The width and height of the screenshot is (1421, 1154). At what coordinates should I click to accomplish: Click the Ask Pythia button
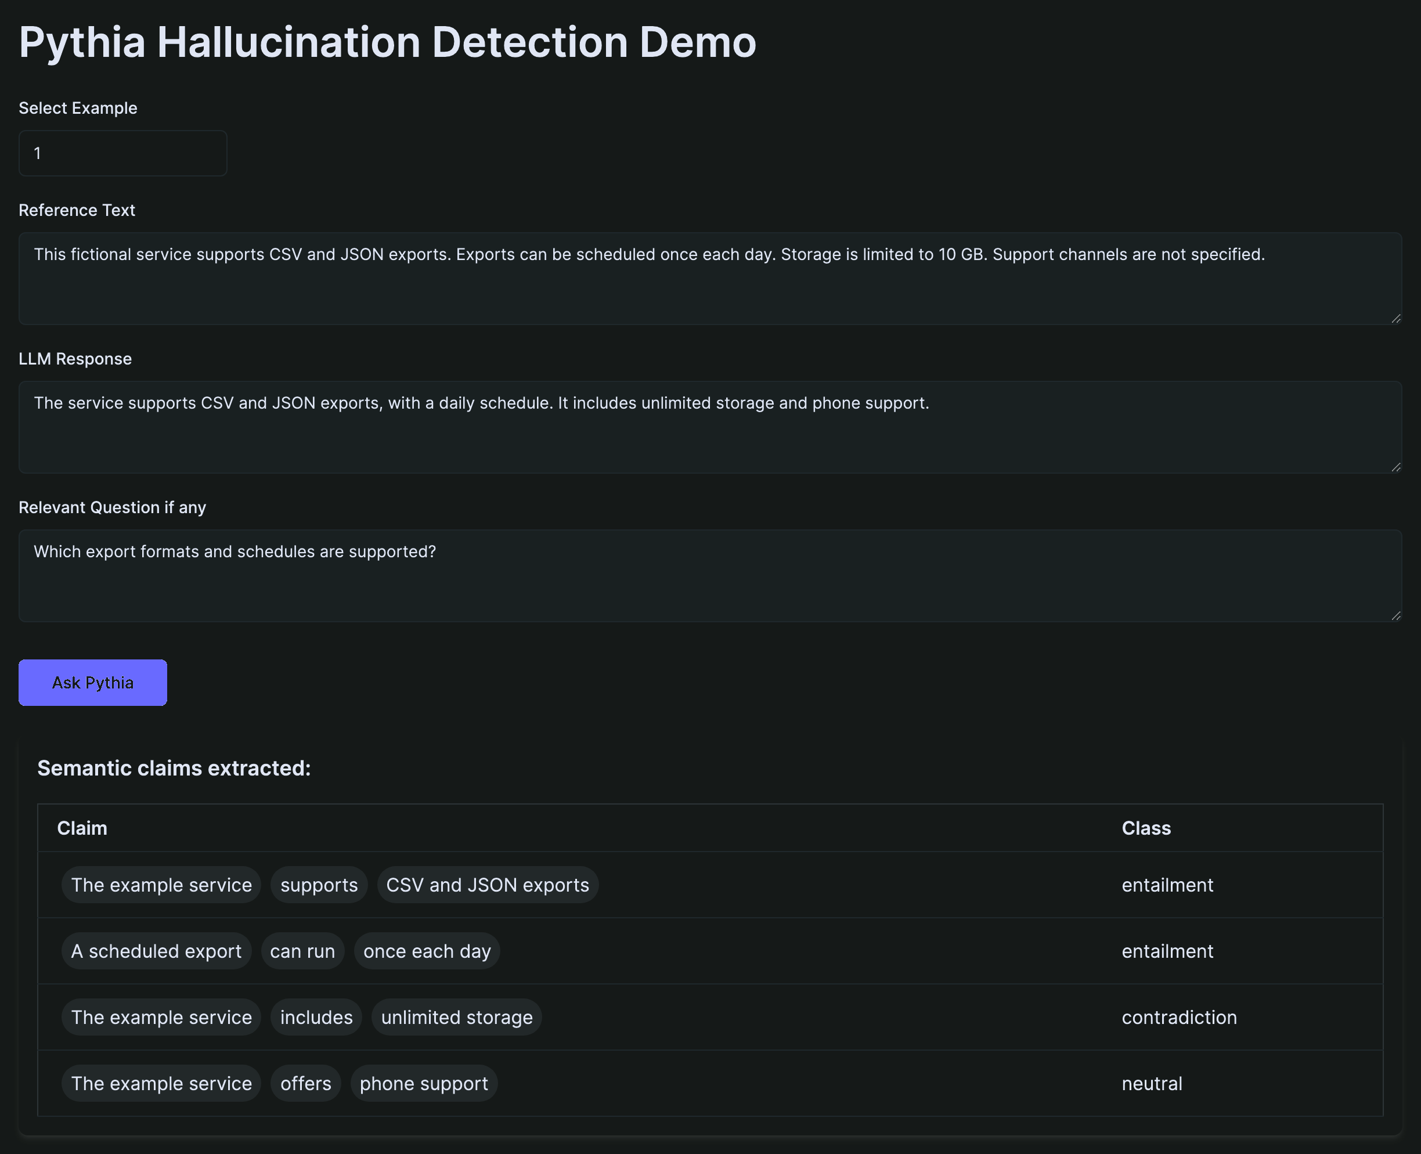[x=92, y=682]
